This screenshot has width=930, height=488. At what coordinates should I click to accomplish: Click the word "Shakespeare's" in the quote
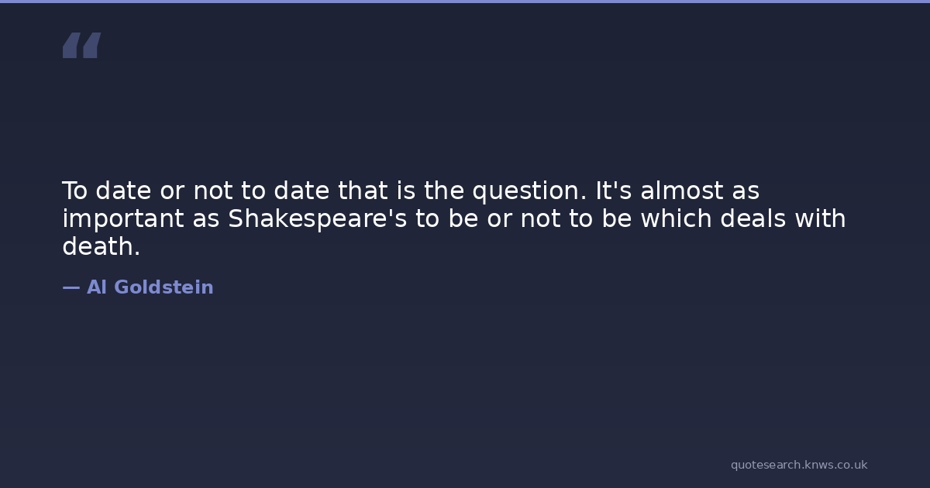click(x=318, y=219)
